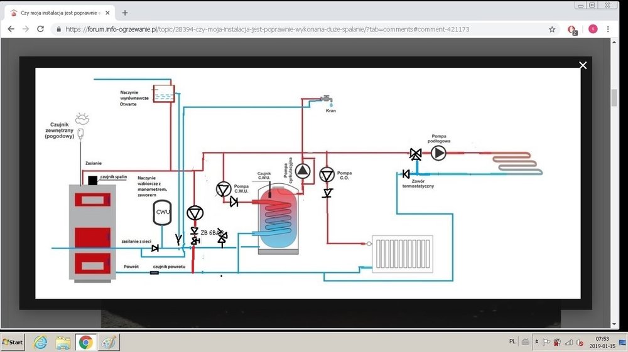Open the Chrome three-dot menu
628x352 pixels.
pyautogui.click(x=609, y=29)
